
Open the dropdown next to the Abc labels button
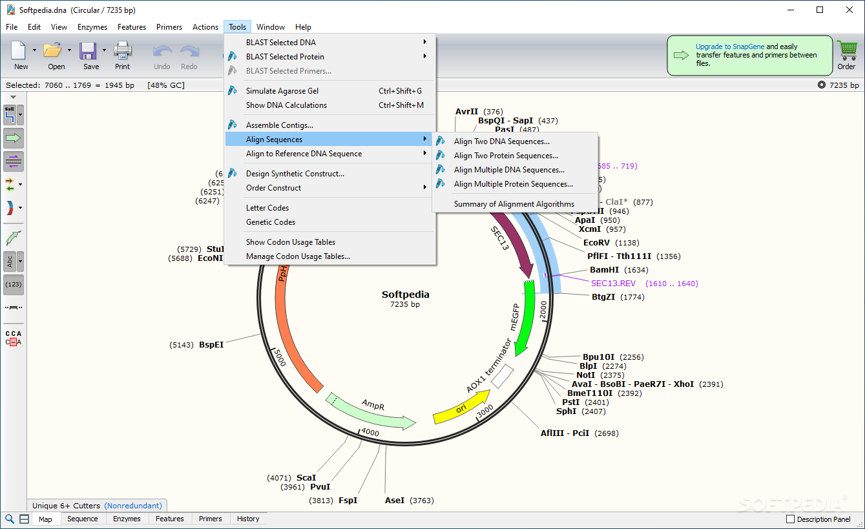[21, 262]
